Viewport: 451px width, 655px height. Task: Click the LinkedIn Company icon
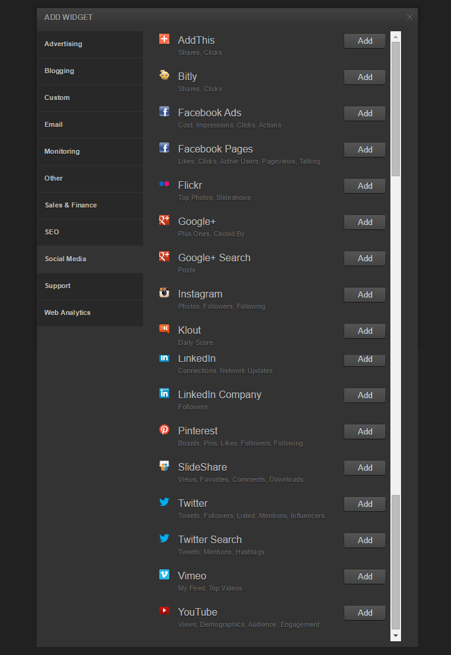tap(164, 394)
